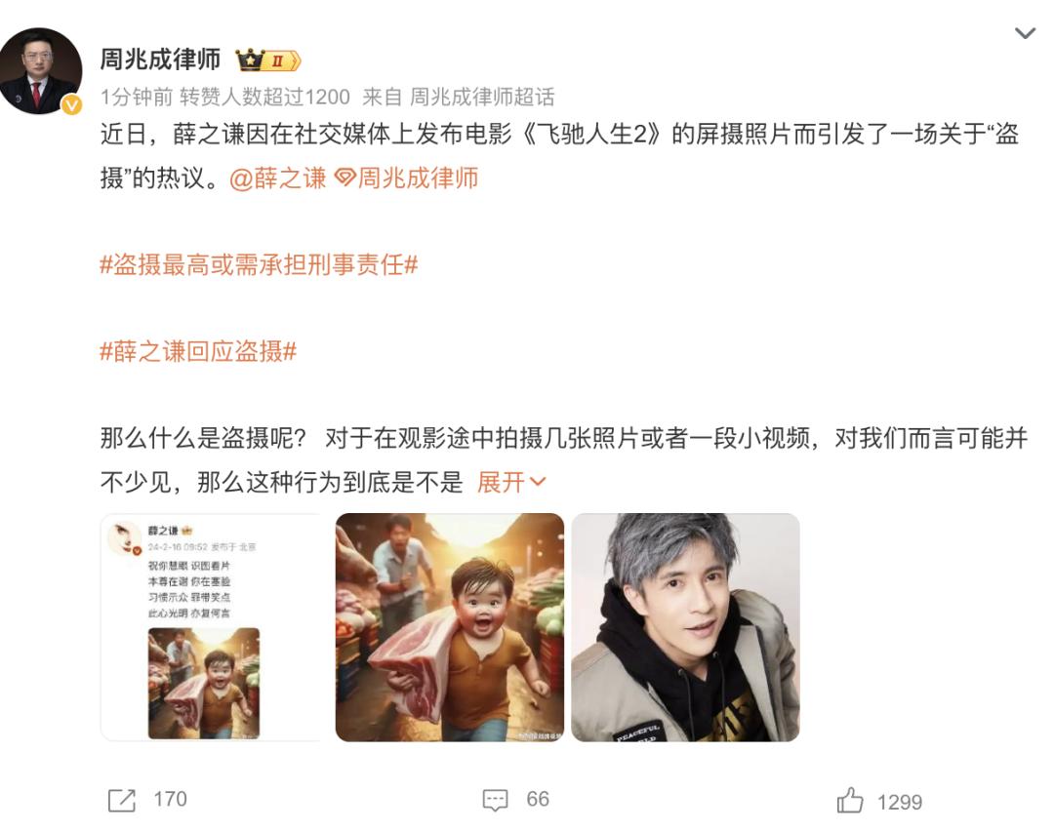Click the repost share icon
The image size is (1054, 832).
coord(122,800)
